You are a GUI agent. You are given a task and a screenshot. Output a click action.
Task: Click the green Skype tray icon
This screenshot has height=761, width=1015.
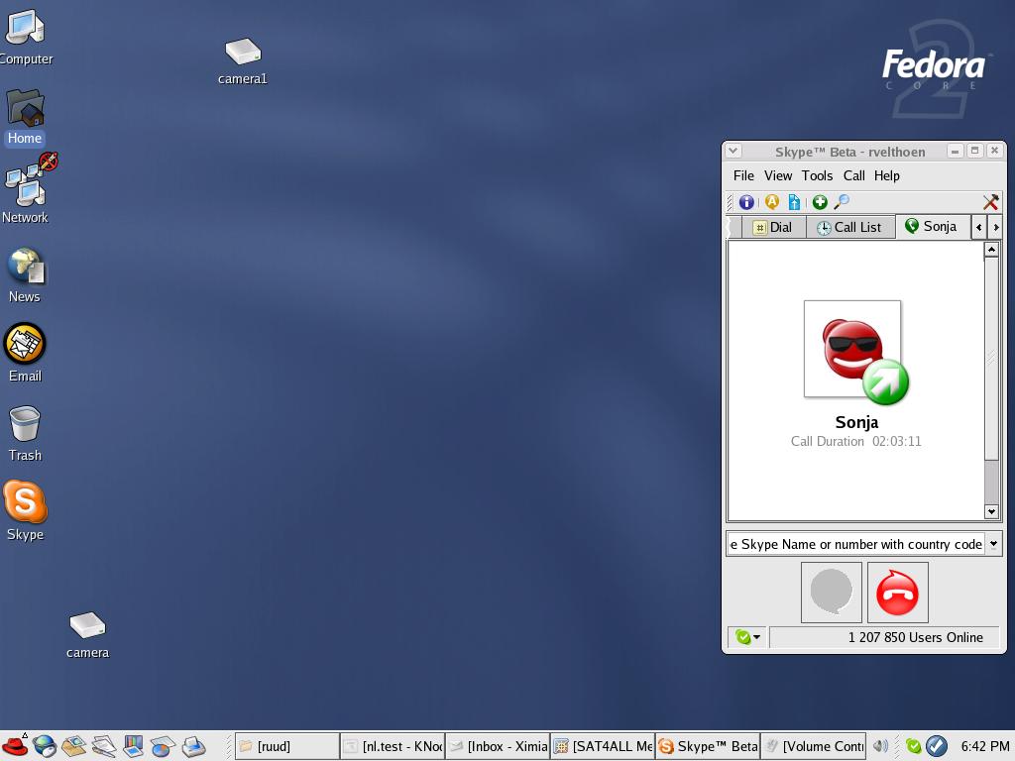point(913,746)
